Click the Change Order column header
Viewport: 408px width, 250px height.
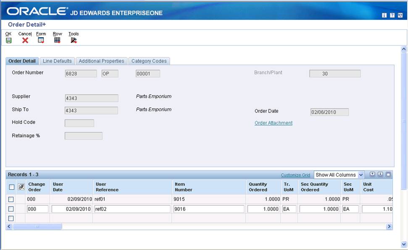37,187
